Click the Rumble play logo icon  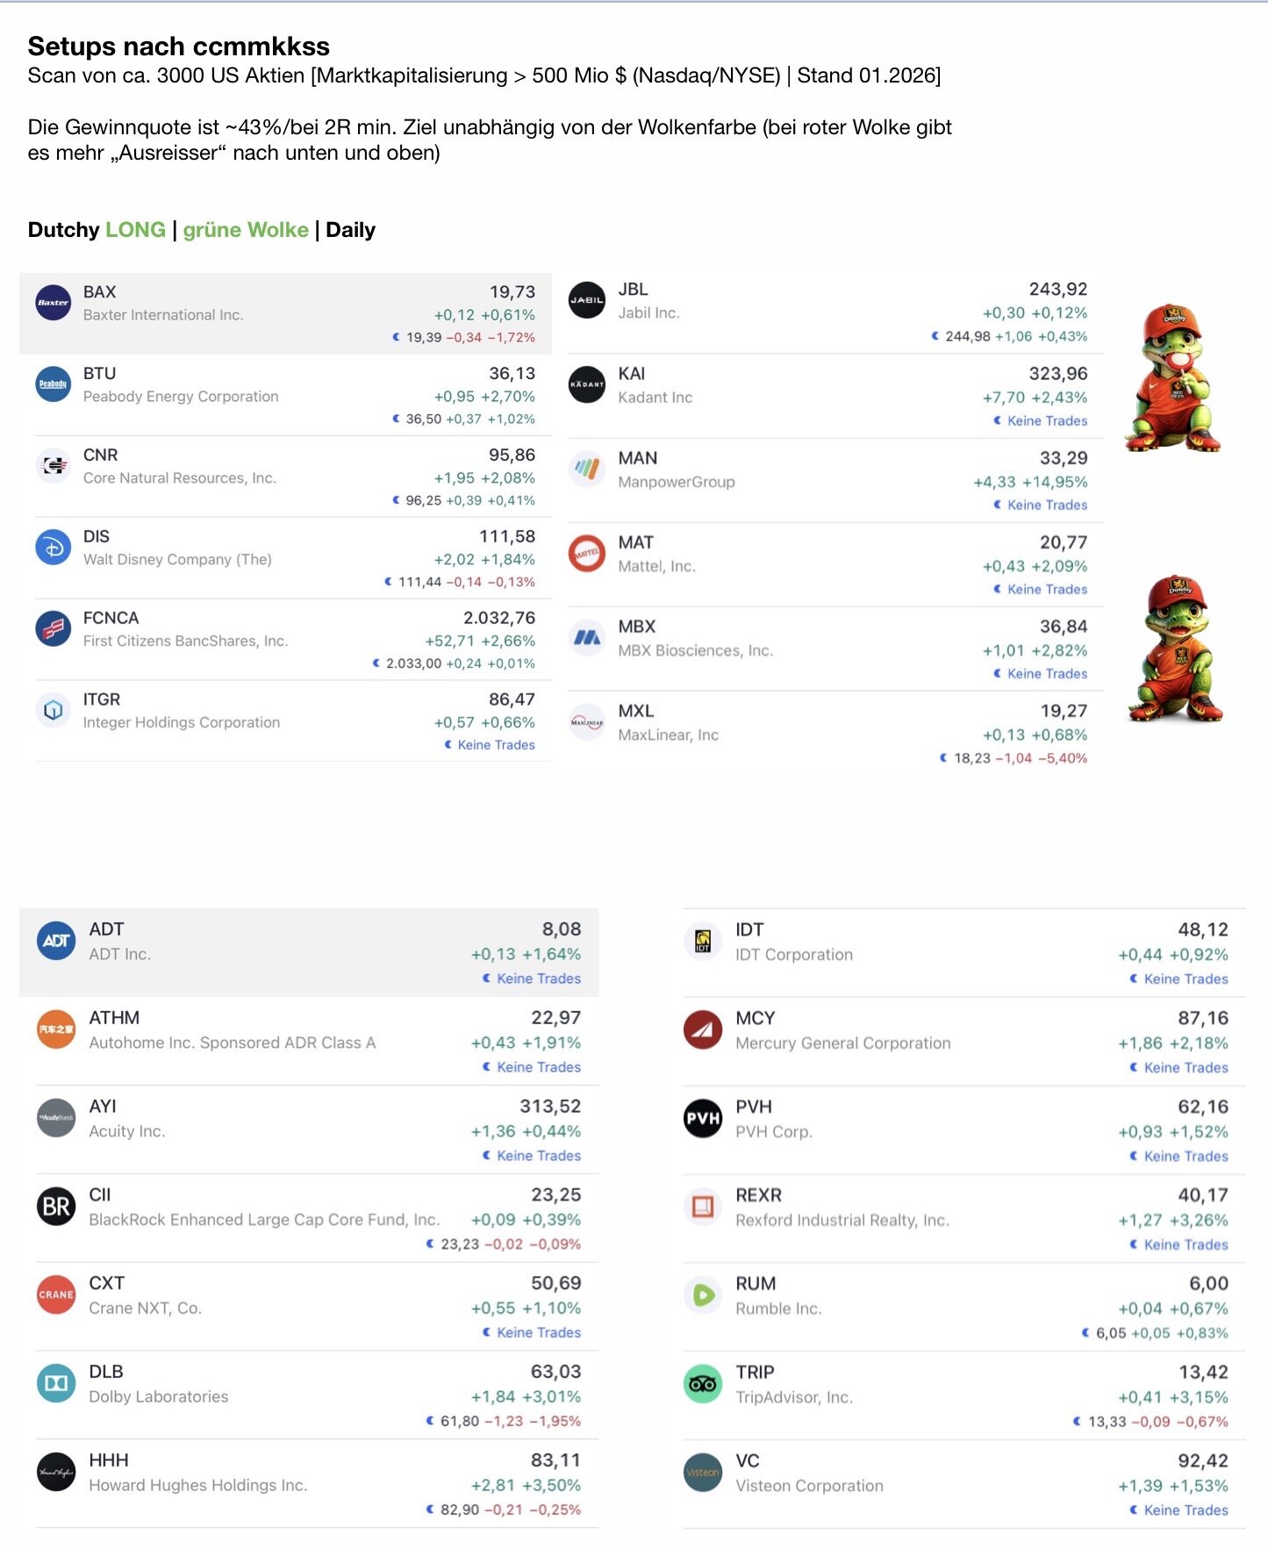(703, 1295)
